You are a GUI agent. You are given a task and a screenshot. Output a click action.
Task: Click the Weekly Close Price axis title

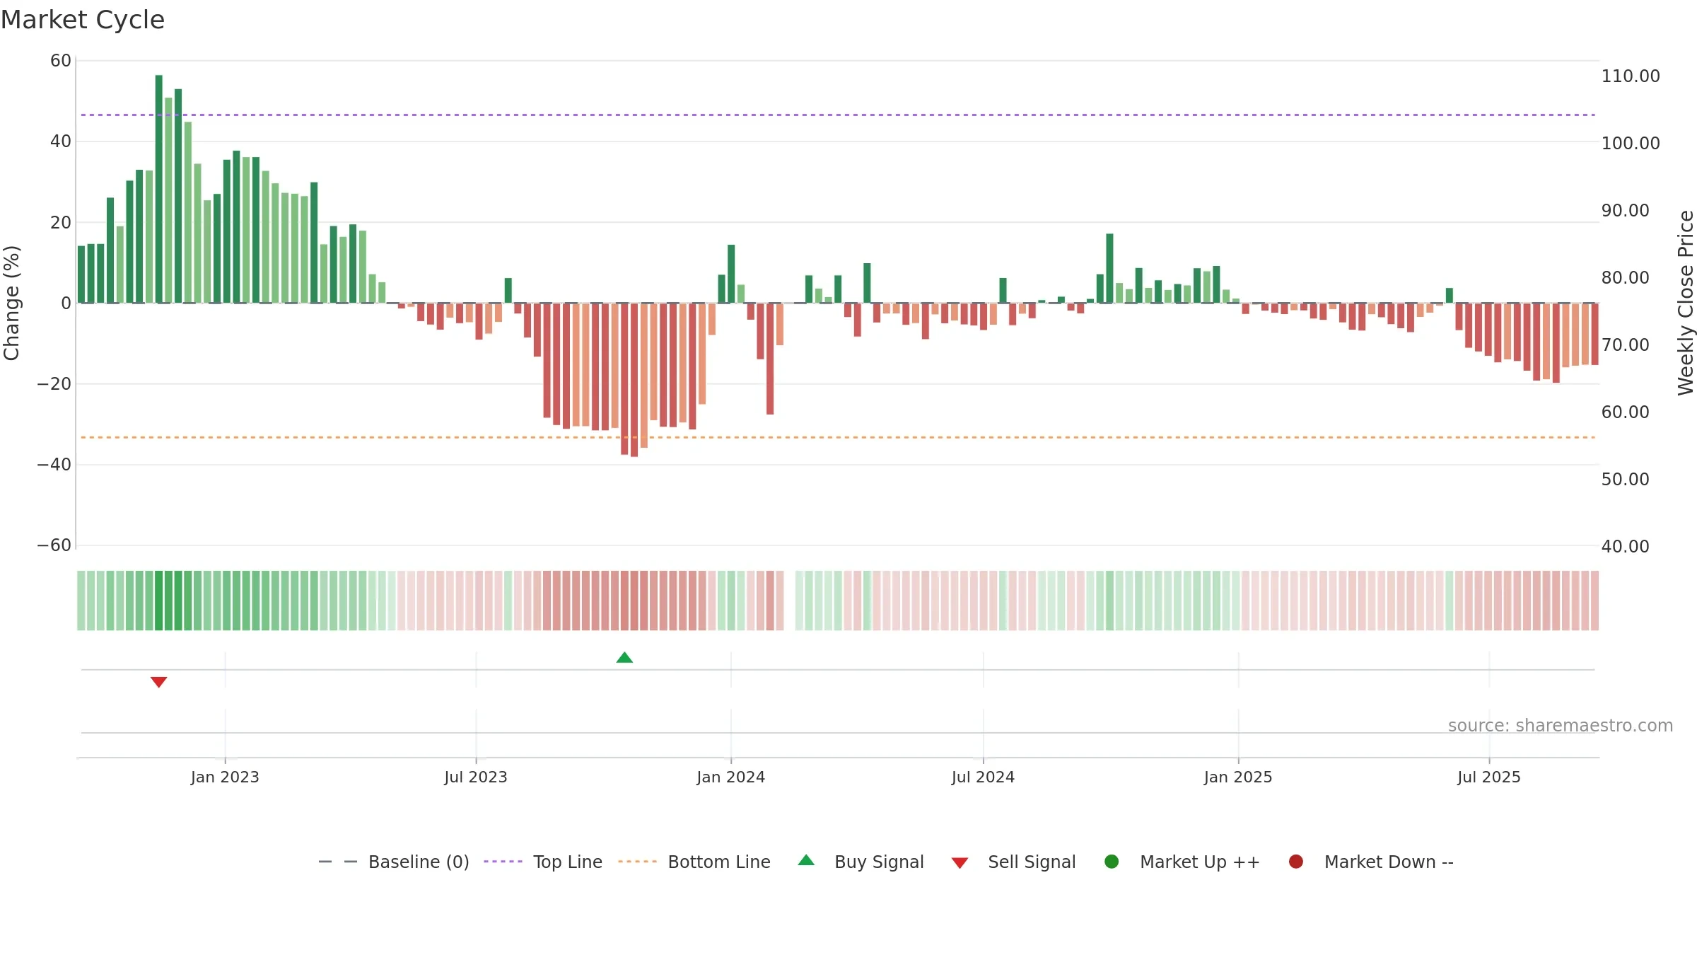click(1686, 303)
